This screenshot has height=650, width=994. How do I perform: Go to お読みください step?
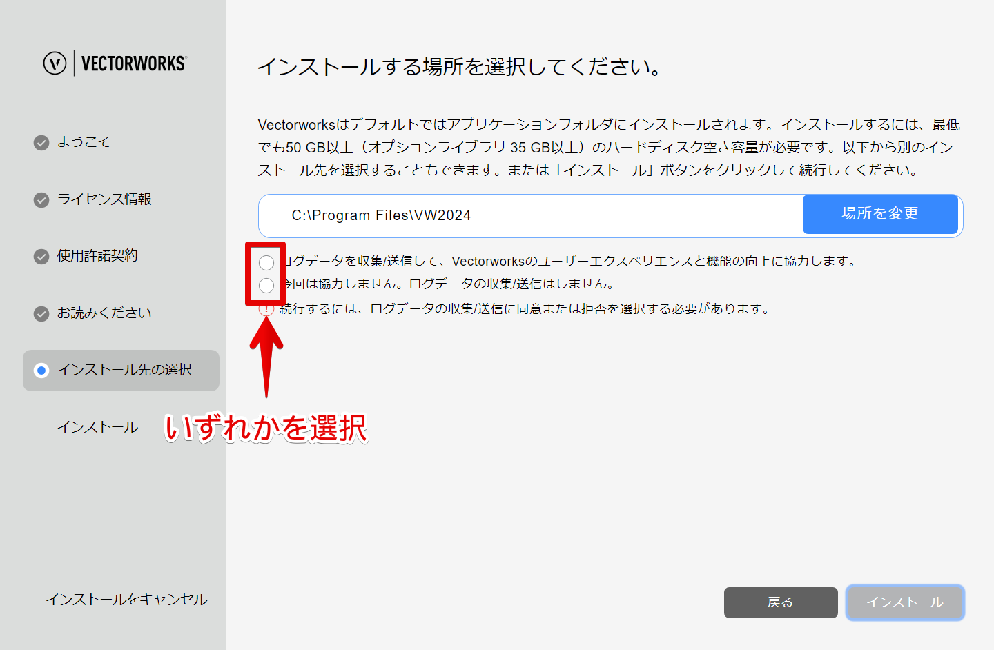tap(104, 313)
